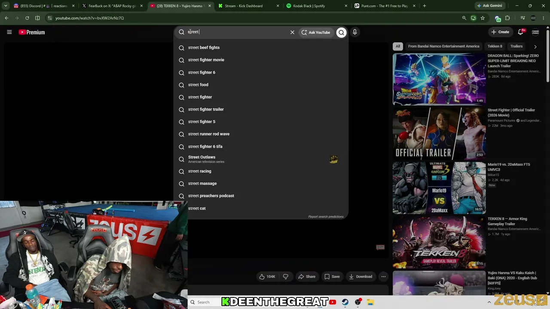Pick suggestion 'street preachers podcast'
This screenshot has width=550, height=309.
pyautogui.click(x=261, y=196)
